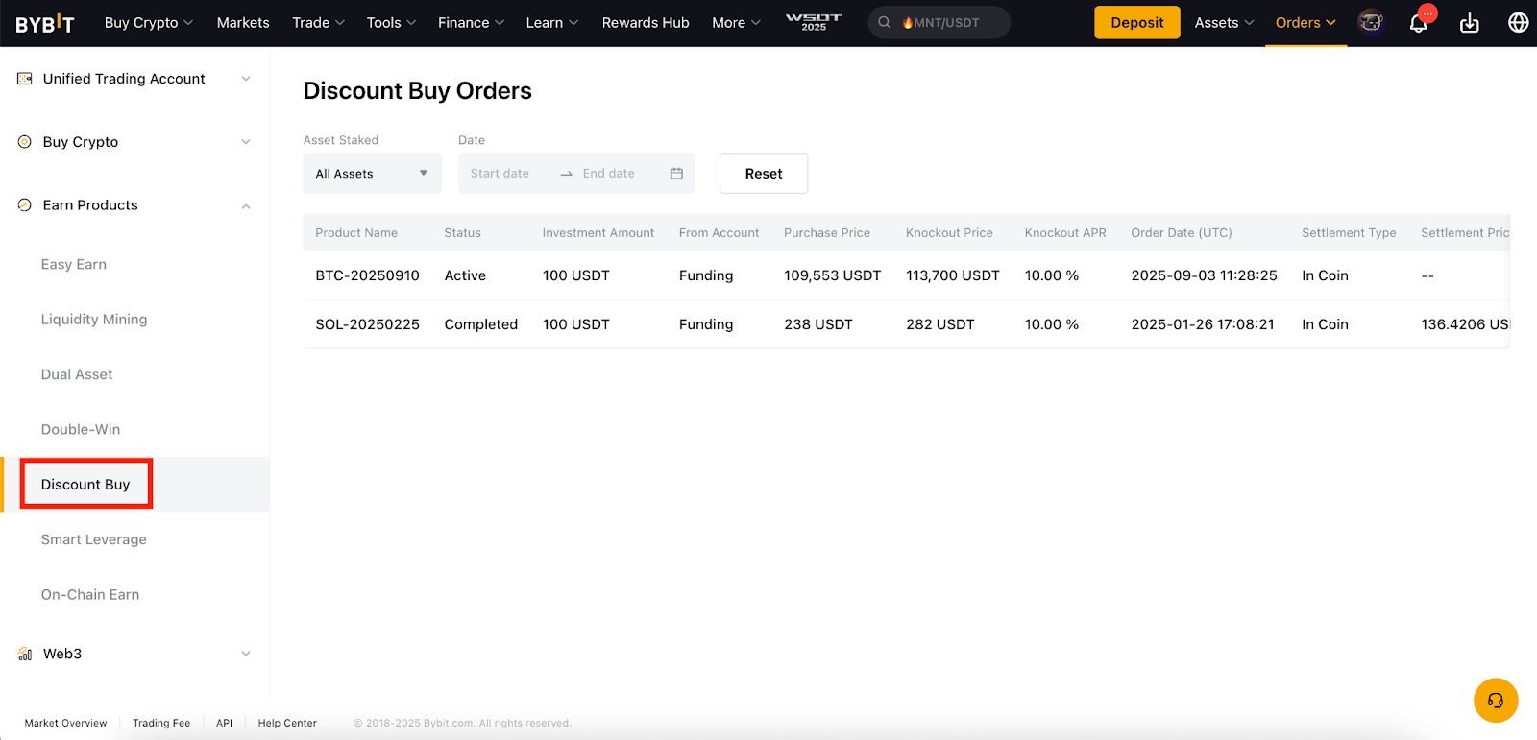Viewport: 1537px width, 740px height.
Task: Select On-Chain Earn in sidebar
Action: (x=90, y=595)
